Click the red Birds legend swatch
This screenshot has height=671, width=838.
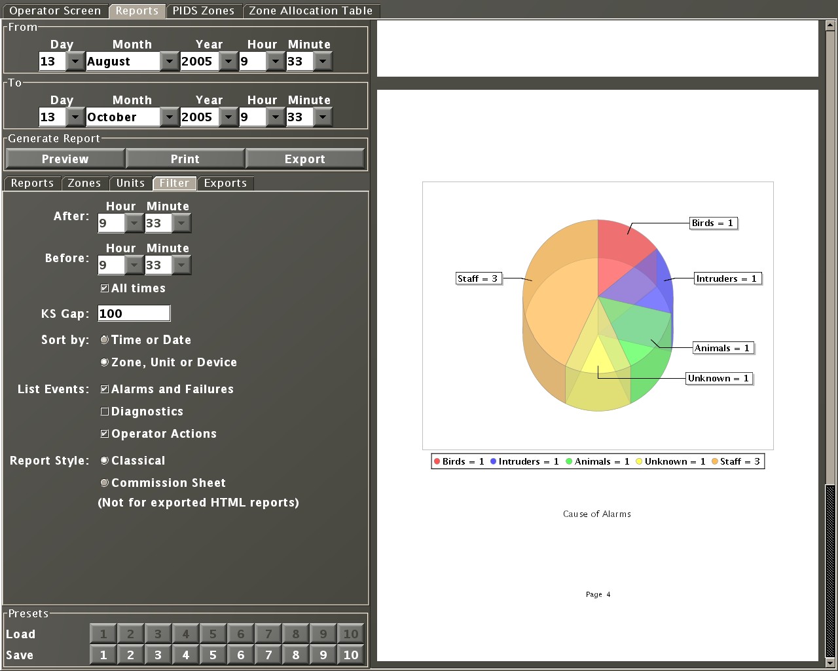pyautogui.click(x=437, y=461)
